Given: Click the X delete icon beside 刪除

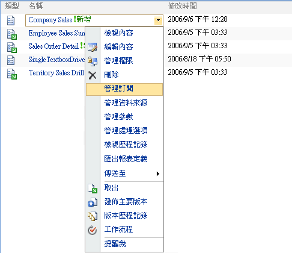Looking at the screenshot, I should tap(93, 75).
